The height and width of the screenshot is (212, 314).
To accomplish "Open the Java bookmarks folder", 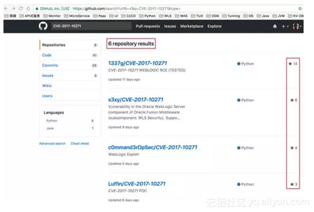I will [x=263, y=16].
